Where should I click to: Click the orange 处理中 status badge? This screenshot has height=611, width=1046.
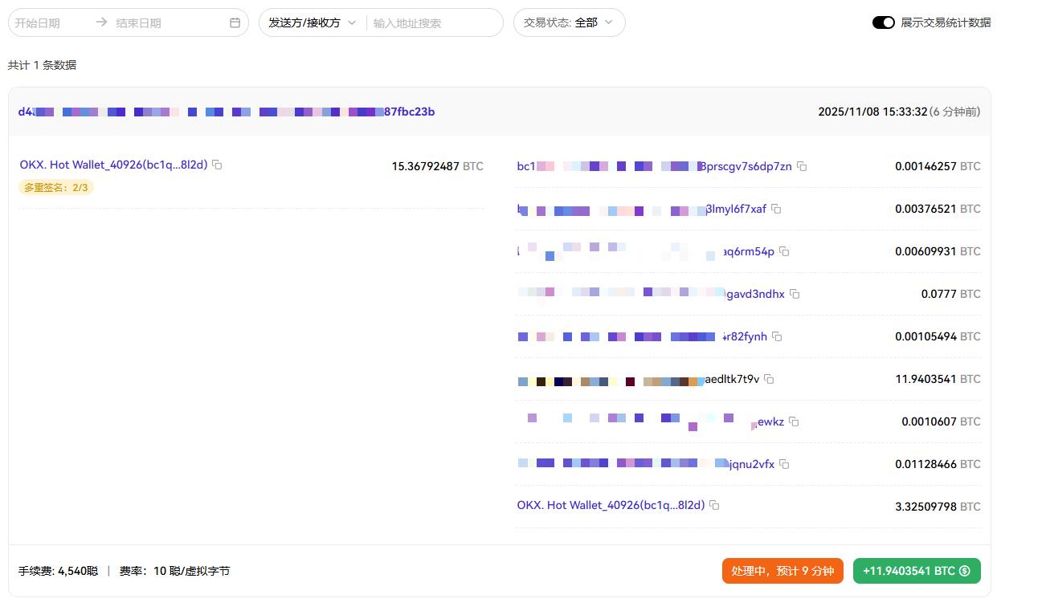pyautogui.click(x=782, y=571)
